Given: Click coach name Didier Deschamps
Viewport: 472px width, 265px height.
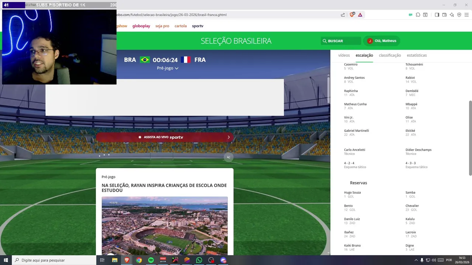Looking at the screenshot, I should pyautogui.click(x=419, y=150).
